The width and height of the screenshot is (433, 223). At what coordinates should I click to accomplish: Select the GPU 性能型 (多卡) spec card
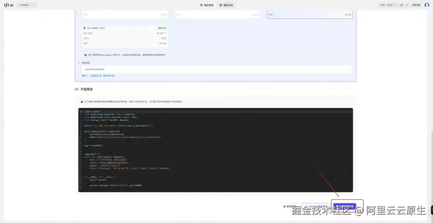[x=125, y=36]
